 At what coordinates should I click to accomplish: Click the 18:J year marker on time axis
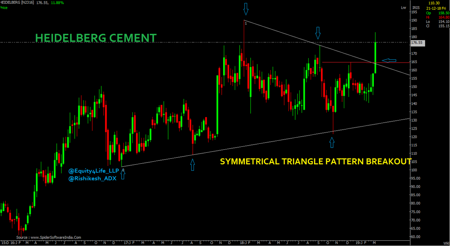point(244,243)
